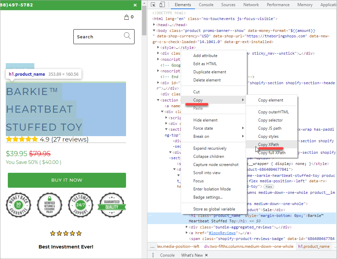Open the Console drawer tab at bottom
The image size is (337, 259).
[x=167, y=255]
